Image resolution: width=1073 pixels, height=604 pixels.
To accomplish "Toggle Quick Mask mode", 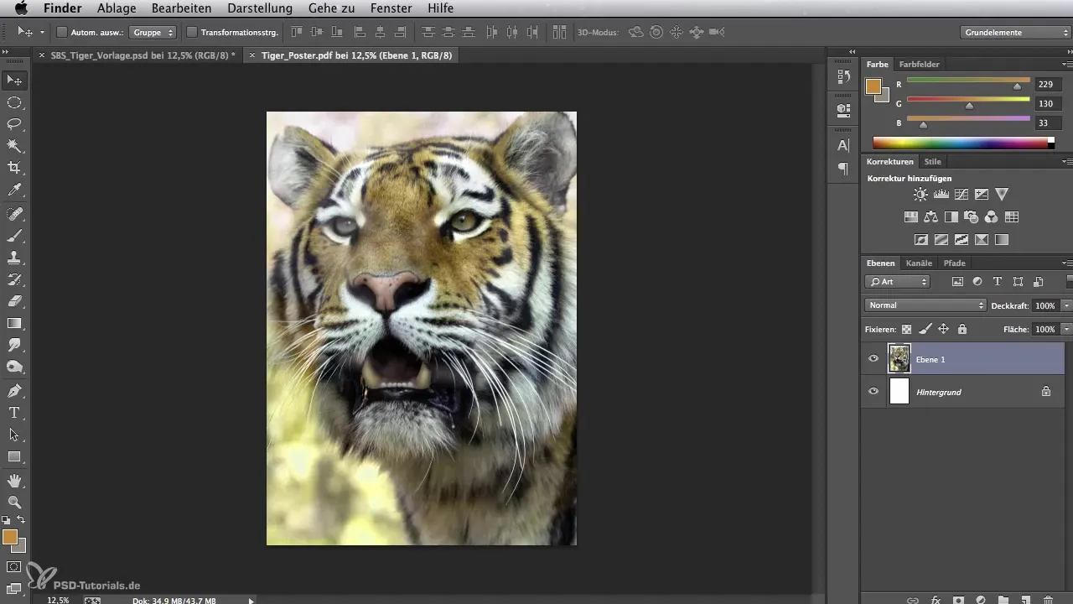I will pyautogui.click(x=14, y=567).
